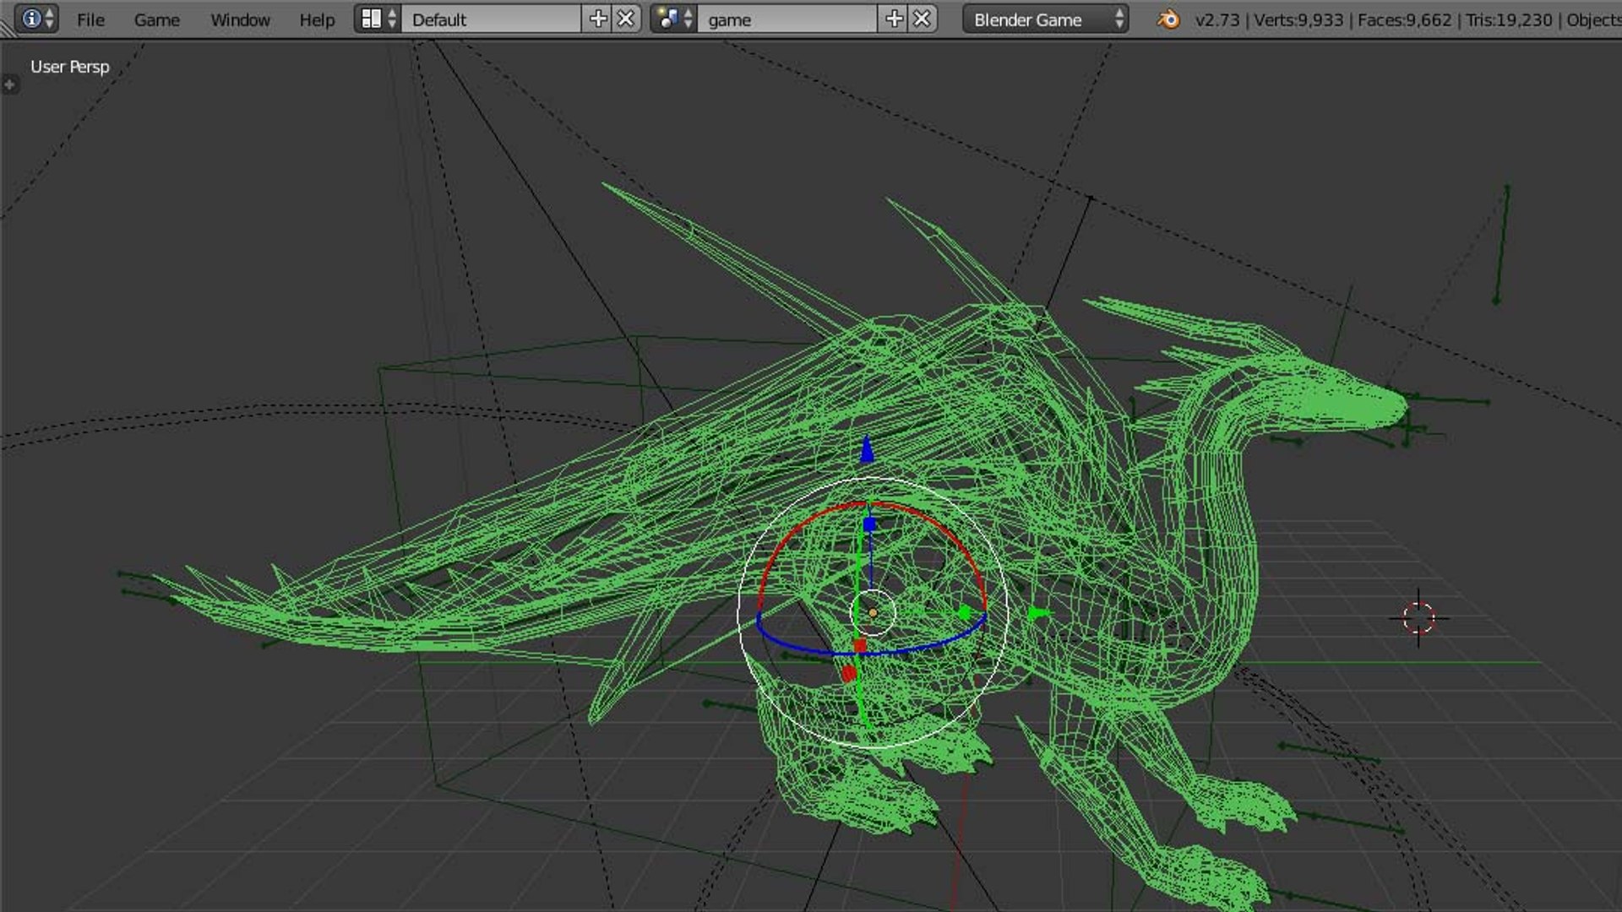This screenshot has height=912, width=1622.
Task: Click the 3D cursor crosshair
Action: pos(1418,618)
